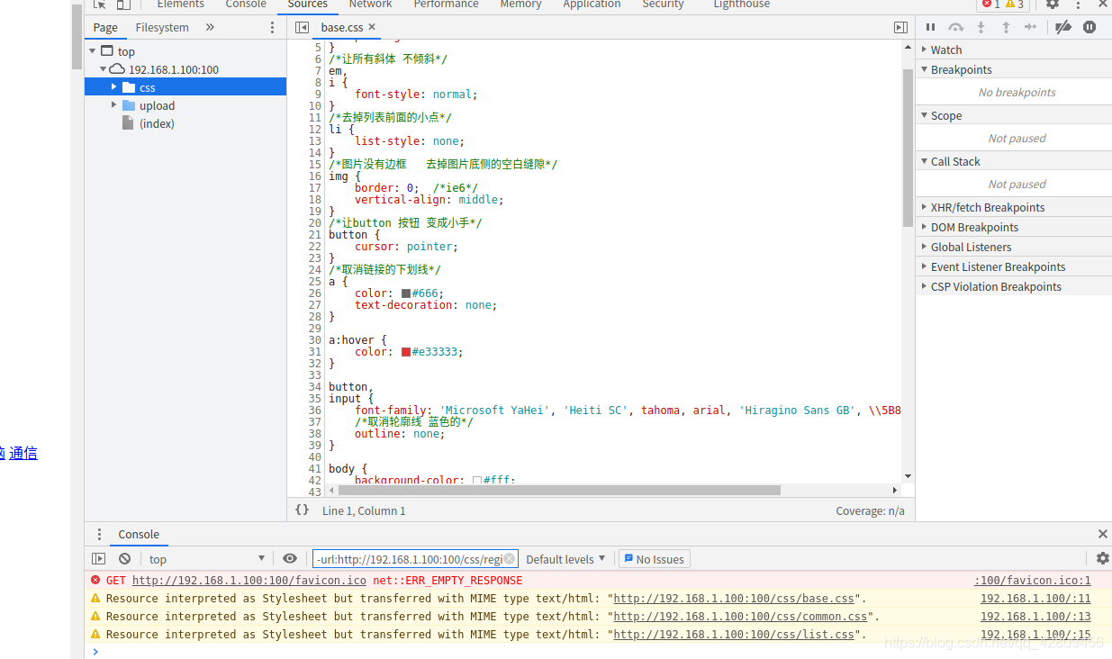Open the Performance panel tab
Screen dimensions: 1112x659
click(x=446, y=5)
